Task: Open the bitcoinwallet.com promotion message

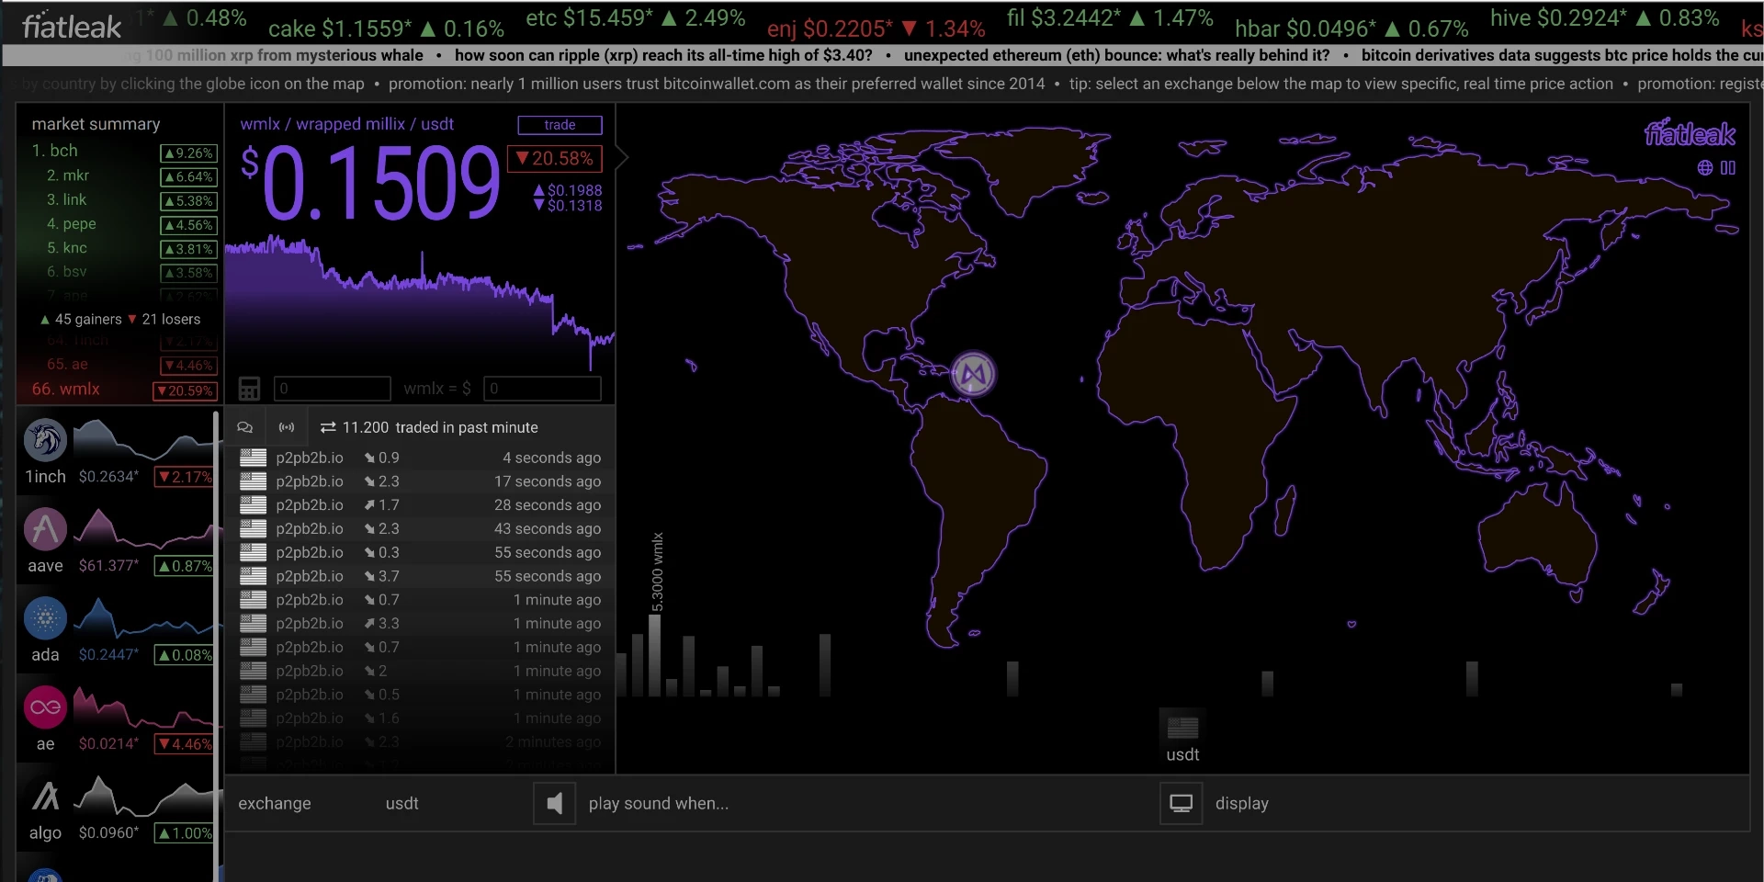Action: (x=717, y=84)
